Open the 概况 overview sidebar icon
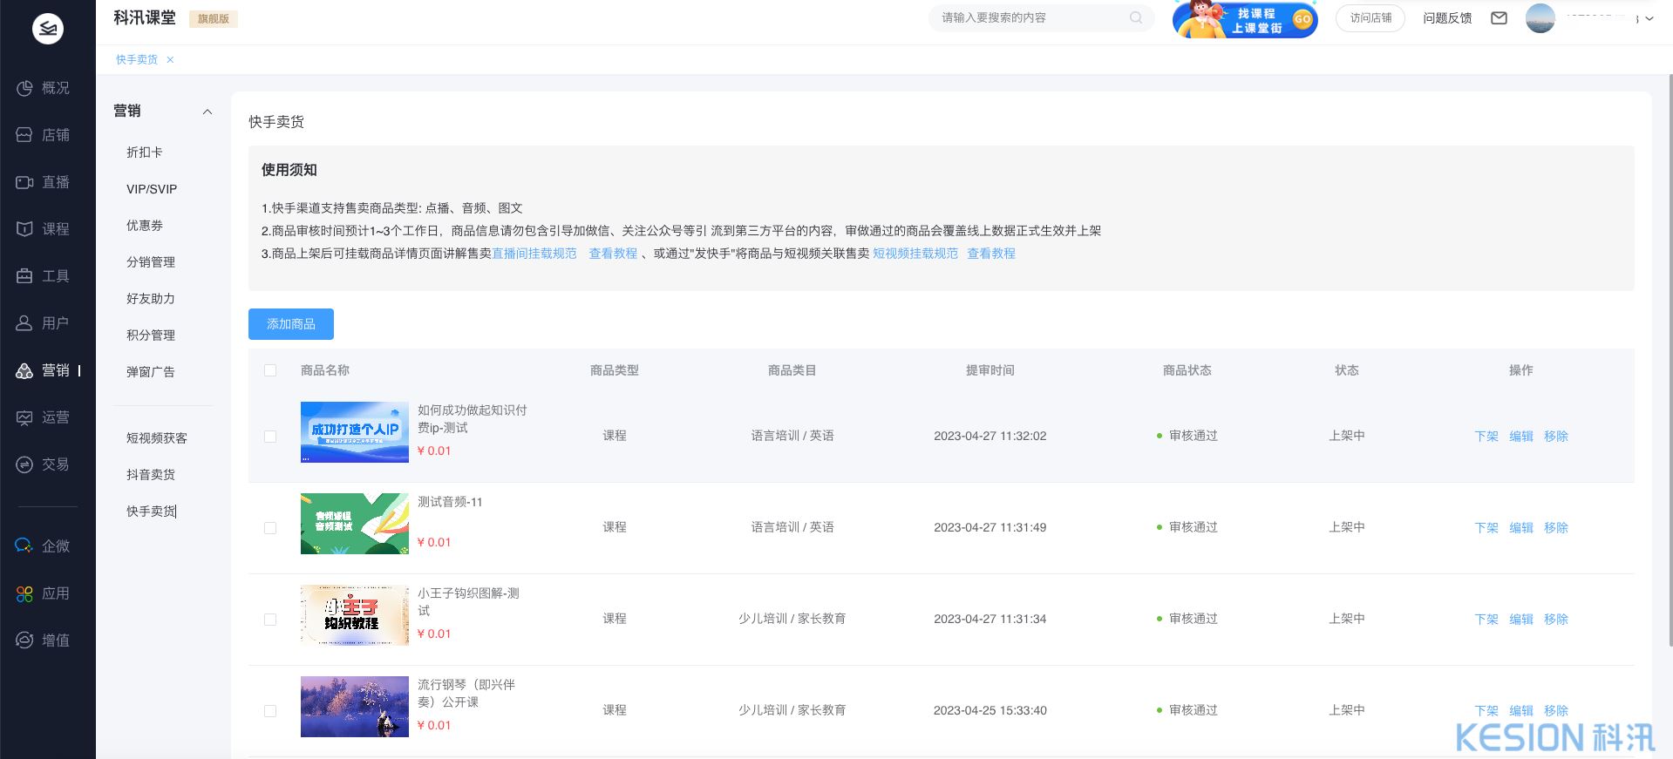Image resolution: width=1673 pixels, height=759 pixels. click(x=24, y=88)
